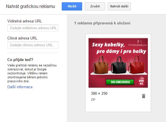Screen dimensions: 166x122
Task: Click the ZIP file type label
Action: point(93,100)
